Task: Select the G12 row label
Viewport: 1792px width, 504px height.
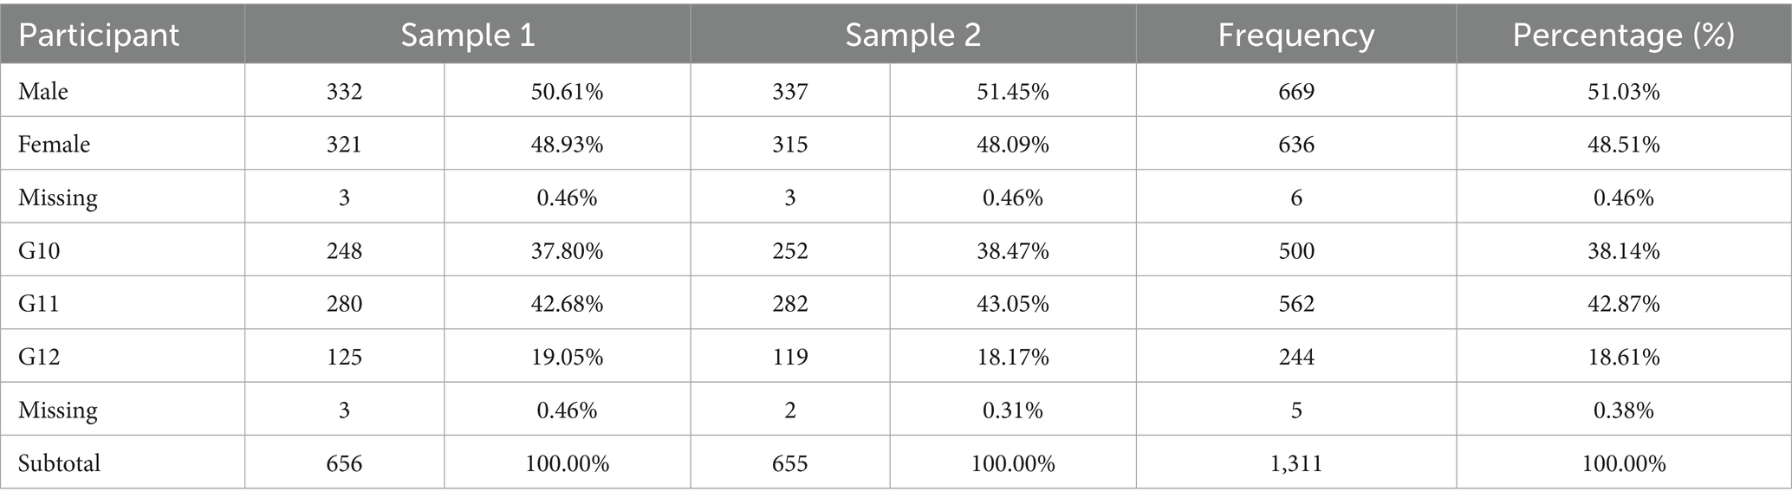Action: [39, 357]
